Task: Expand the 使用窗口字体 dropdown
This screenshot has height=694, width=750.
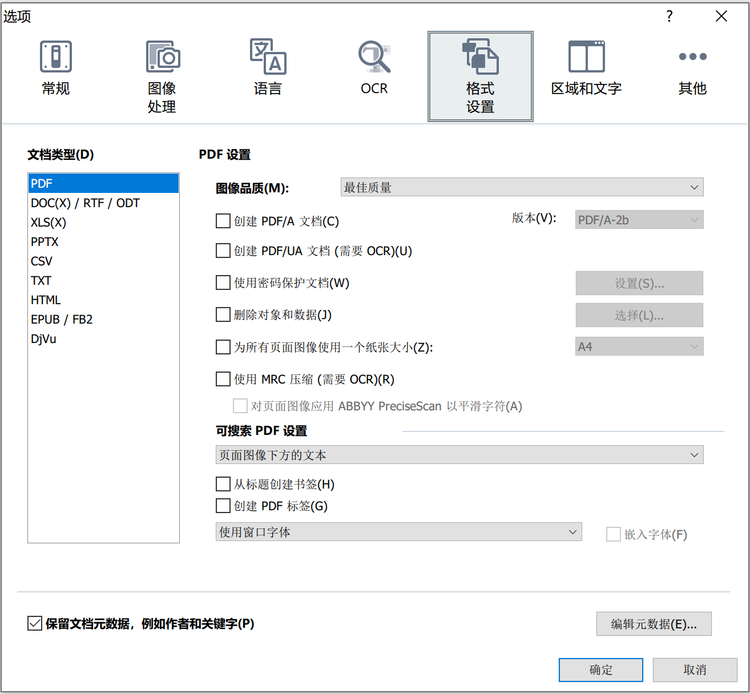Action: [399, 532]
